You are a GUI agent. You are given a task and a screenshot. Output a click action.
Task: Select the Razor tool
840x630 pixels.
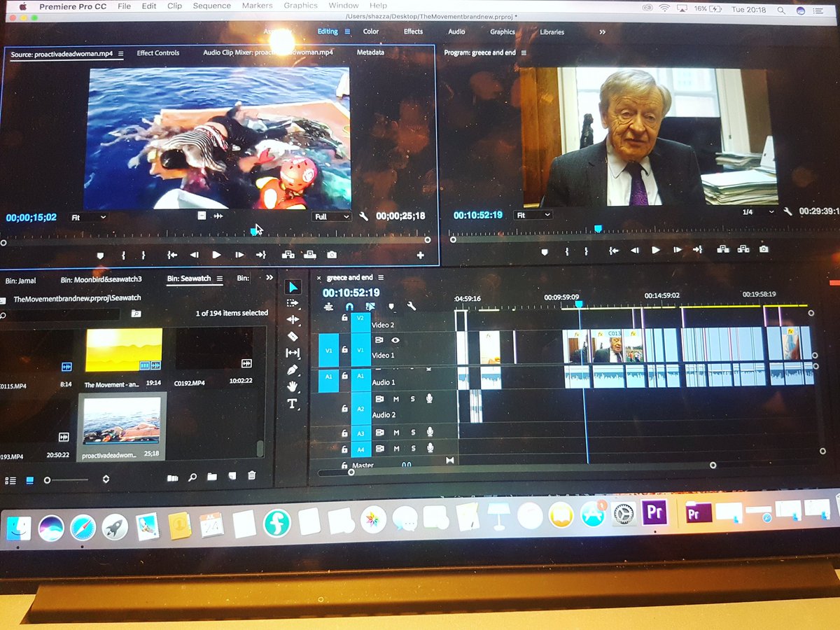coord(293,336)
